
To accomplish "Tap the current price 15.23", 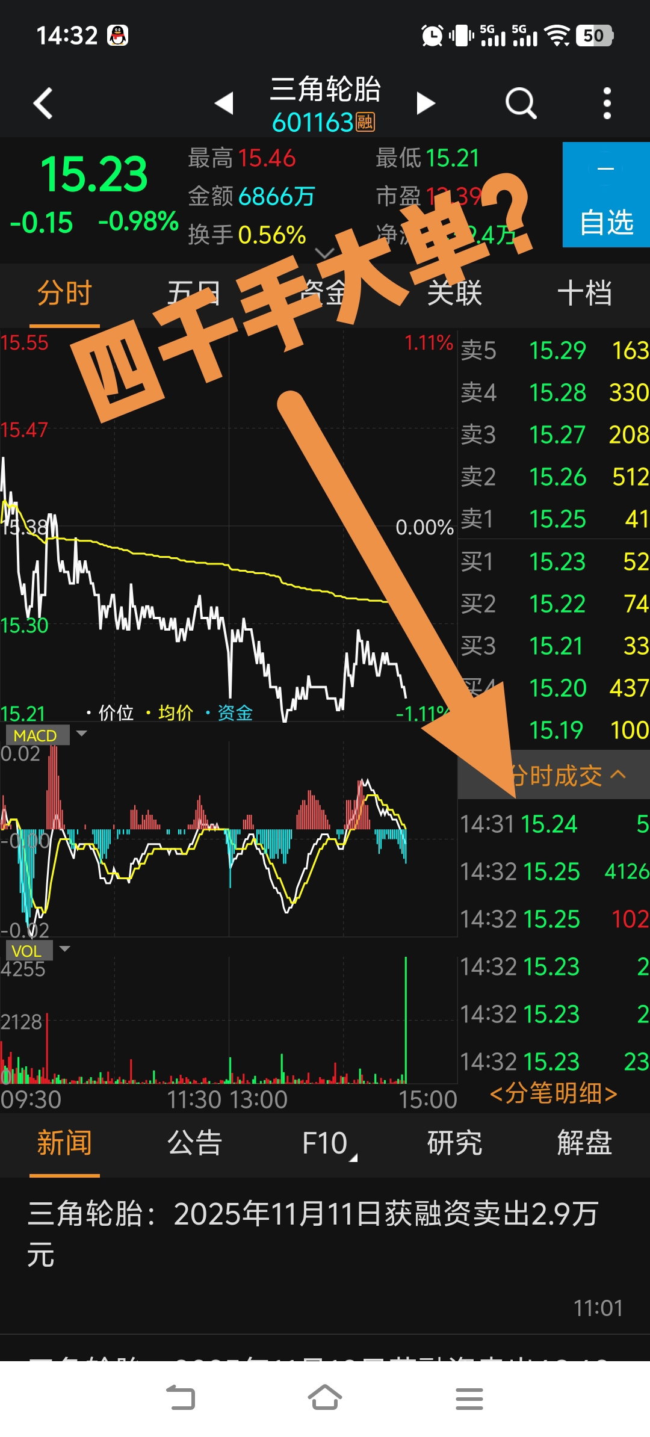I will point(94,175).
